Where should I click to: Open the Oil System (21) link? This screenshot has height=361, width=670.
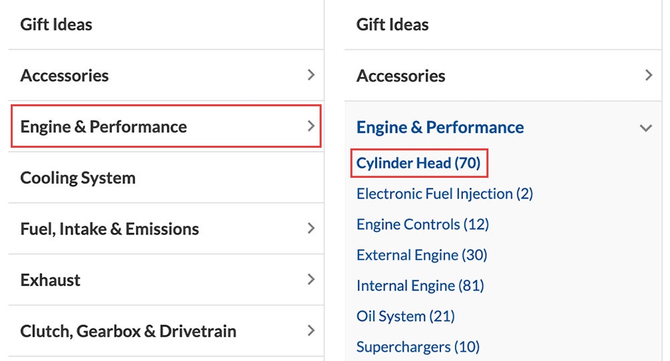click(x=405, y=316)
